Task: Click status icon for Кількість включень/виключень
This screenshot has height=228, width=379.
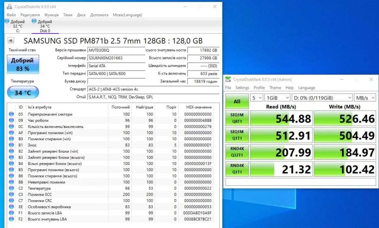Action: coord(11,126)
